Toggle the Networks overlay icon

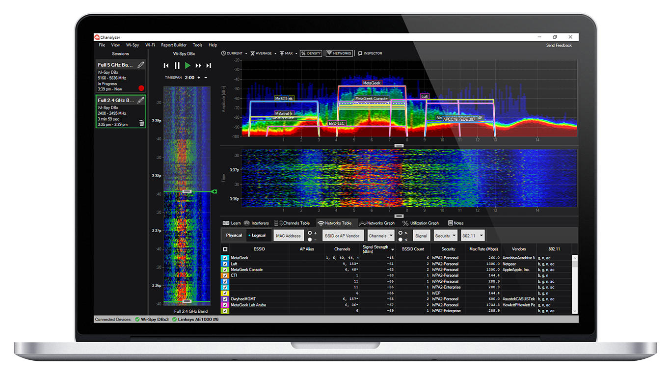pos(339,52)
